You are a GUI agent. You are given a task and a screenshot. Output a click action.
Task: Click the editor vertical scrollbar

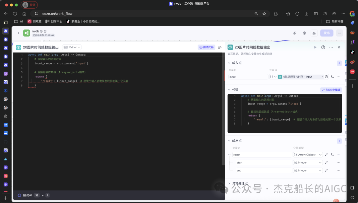click(223, 109)
